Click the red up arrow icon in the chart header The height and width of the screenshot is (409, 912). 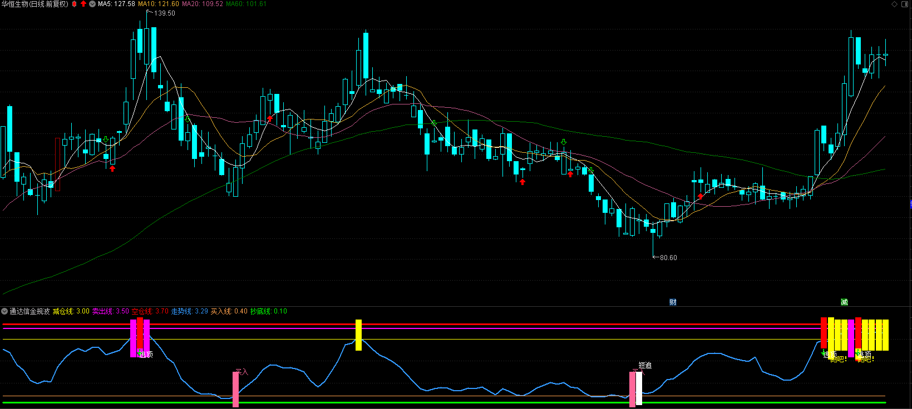point(83,4)
